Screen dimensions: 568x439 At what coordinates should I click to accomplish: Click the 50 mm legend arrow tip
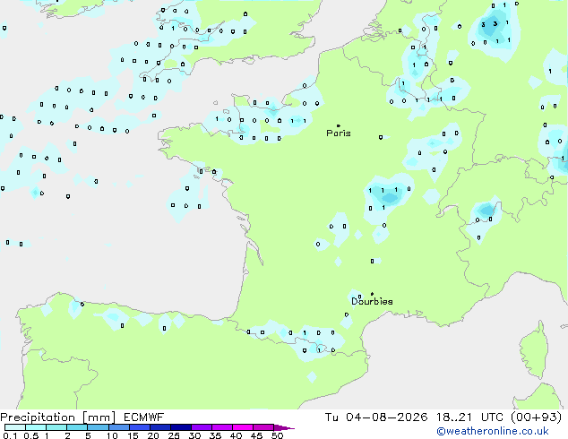(x=284, y=427)
